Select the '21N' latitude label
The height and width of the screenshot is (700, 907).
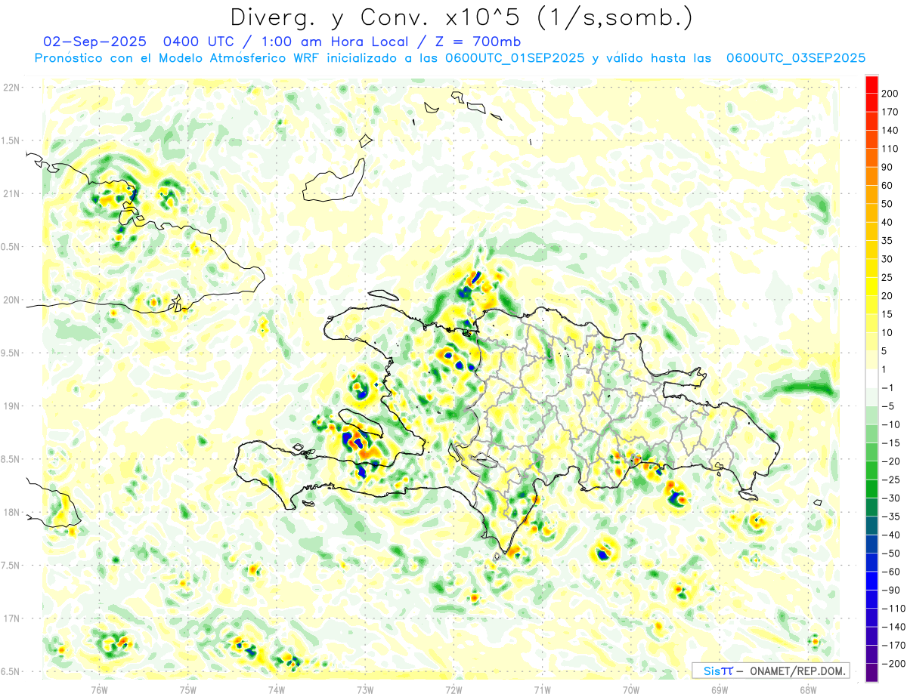coord(11,193)
